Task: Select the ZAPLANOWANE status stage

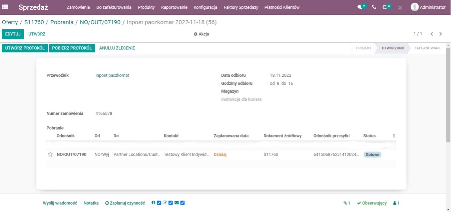Action: [427, 48]
